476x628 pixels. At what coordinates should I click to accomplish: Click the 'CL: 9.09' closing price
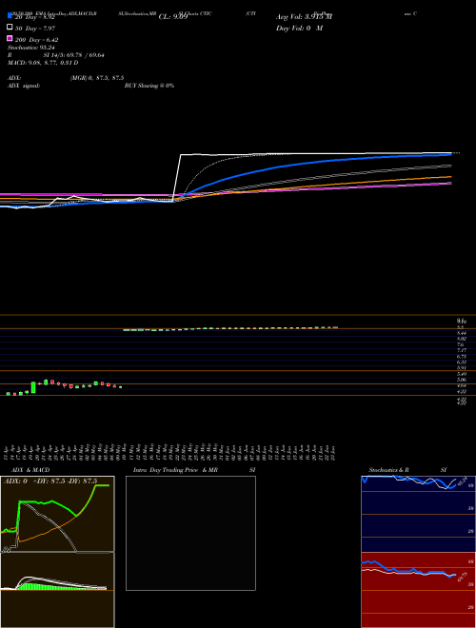pyautogui.click(x=173, y=17)
